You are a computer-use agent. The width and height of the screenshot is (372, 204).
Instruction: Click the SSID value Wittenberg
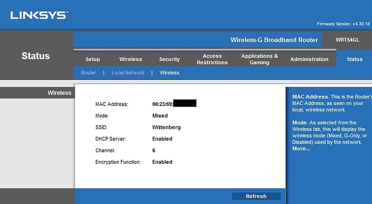tap(166, 127)
